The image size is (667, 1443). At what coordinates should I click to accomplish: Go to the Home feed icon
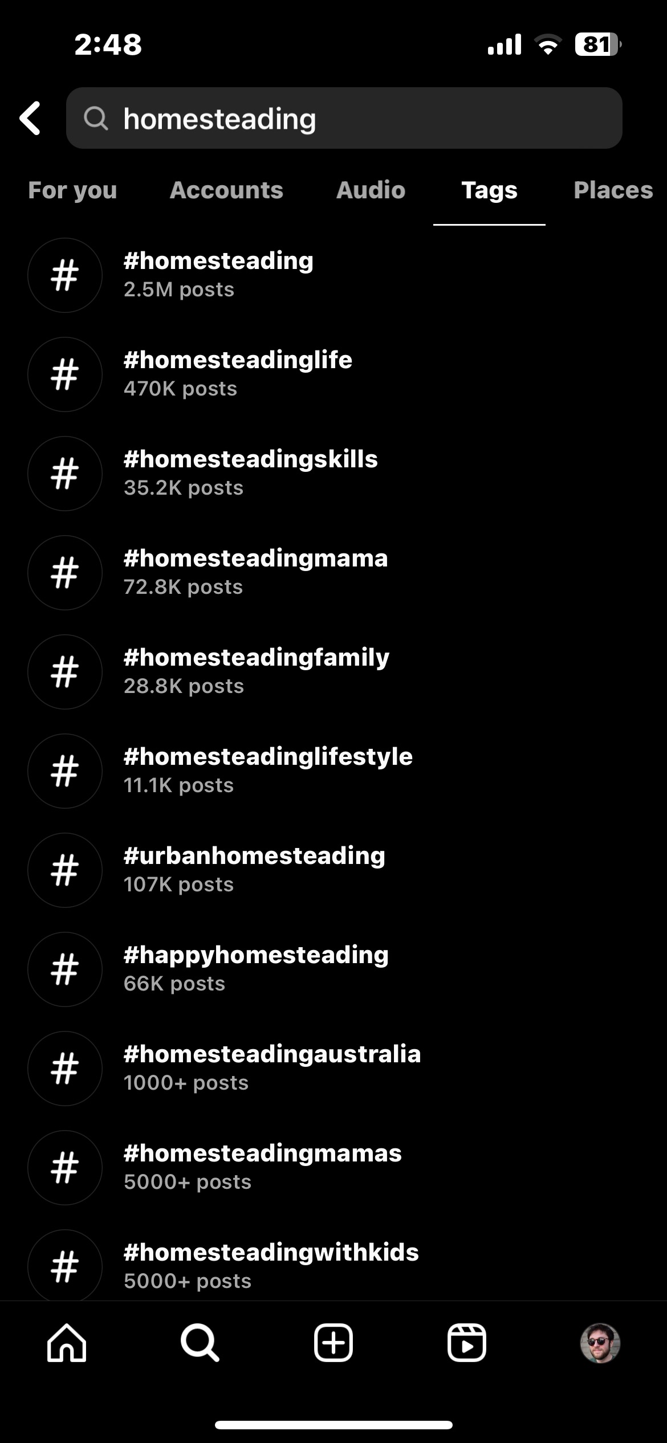(67, 1343)
